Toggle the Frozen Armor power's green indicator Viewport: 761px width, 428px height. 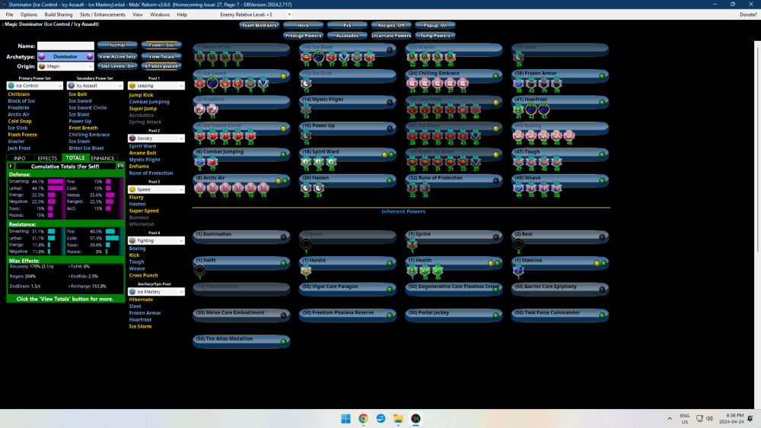(x=602, y=76)
